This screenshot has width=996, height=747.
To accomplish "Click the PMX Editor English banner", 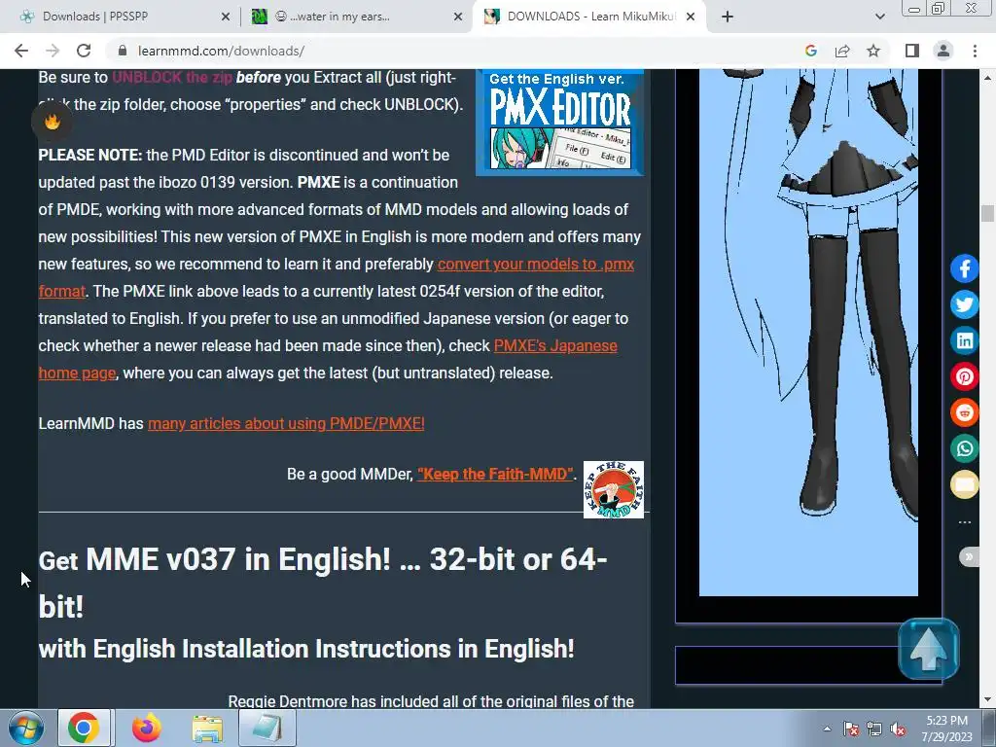I will tap(559, 123).
